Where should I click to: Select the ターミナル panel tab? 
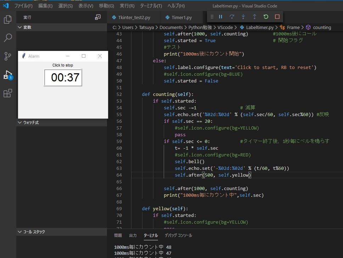coord(151,235)
